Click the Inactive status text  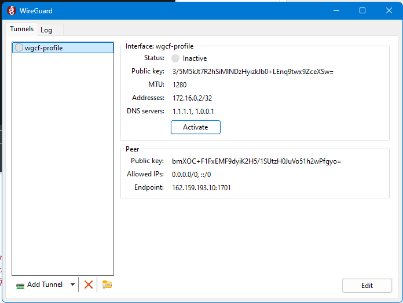coord(195,58)
